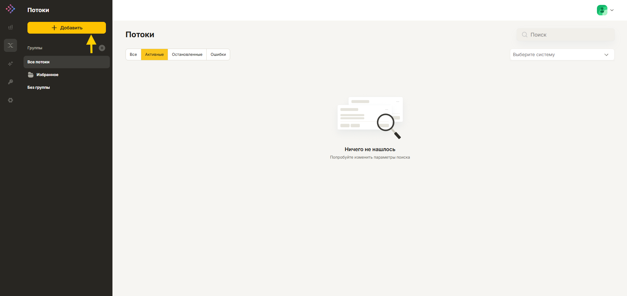
Task: Open the key icon access section
Action: [x=10, y=82]
